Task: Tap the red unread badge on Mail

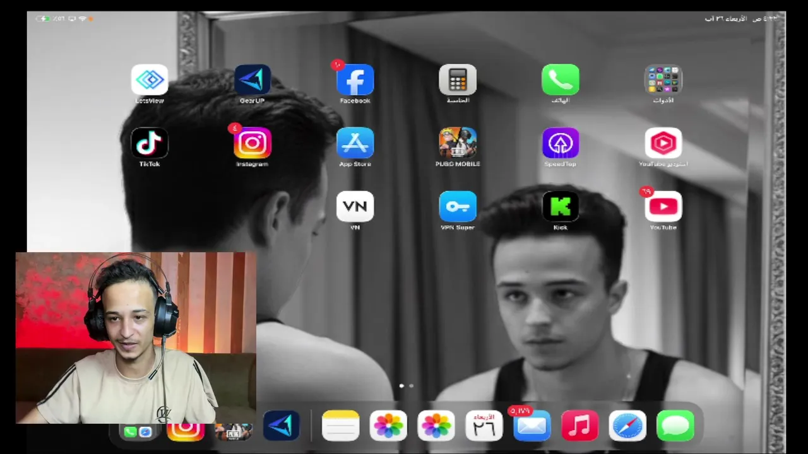Action: tap(520, 410)
